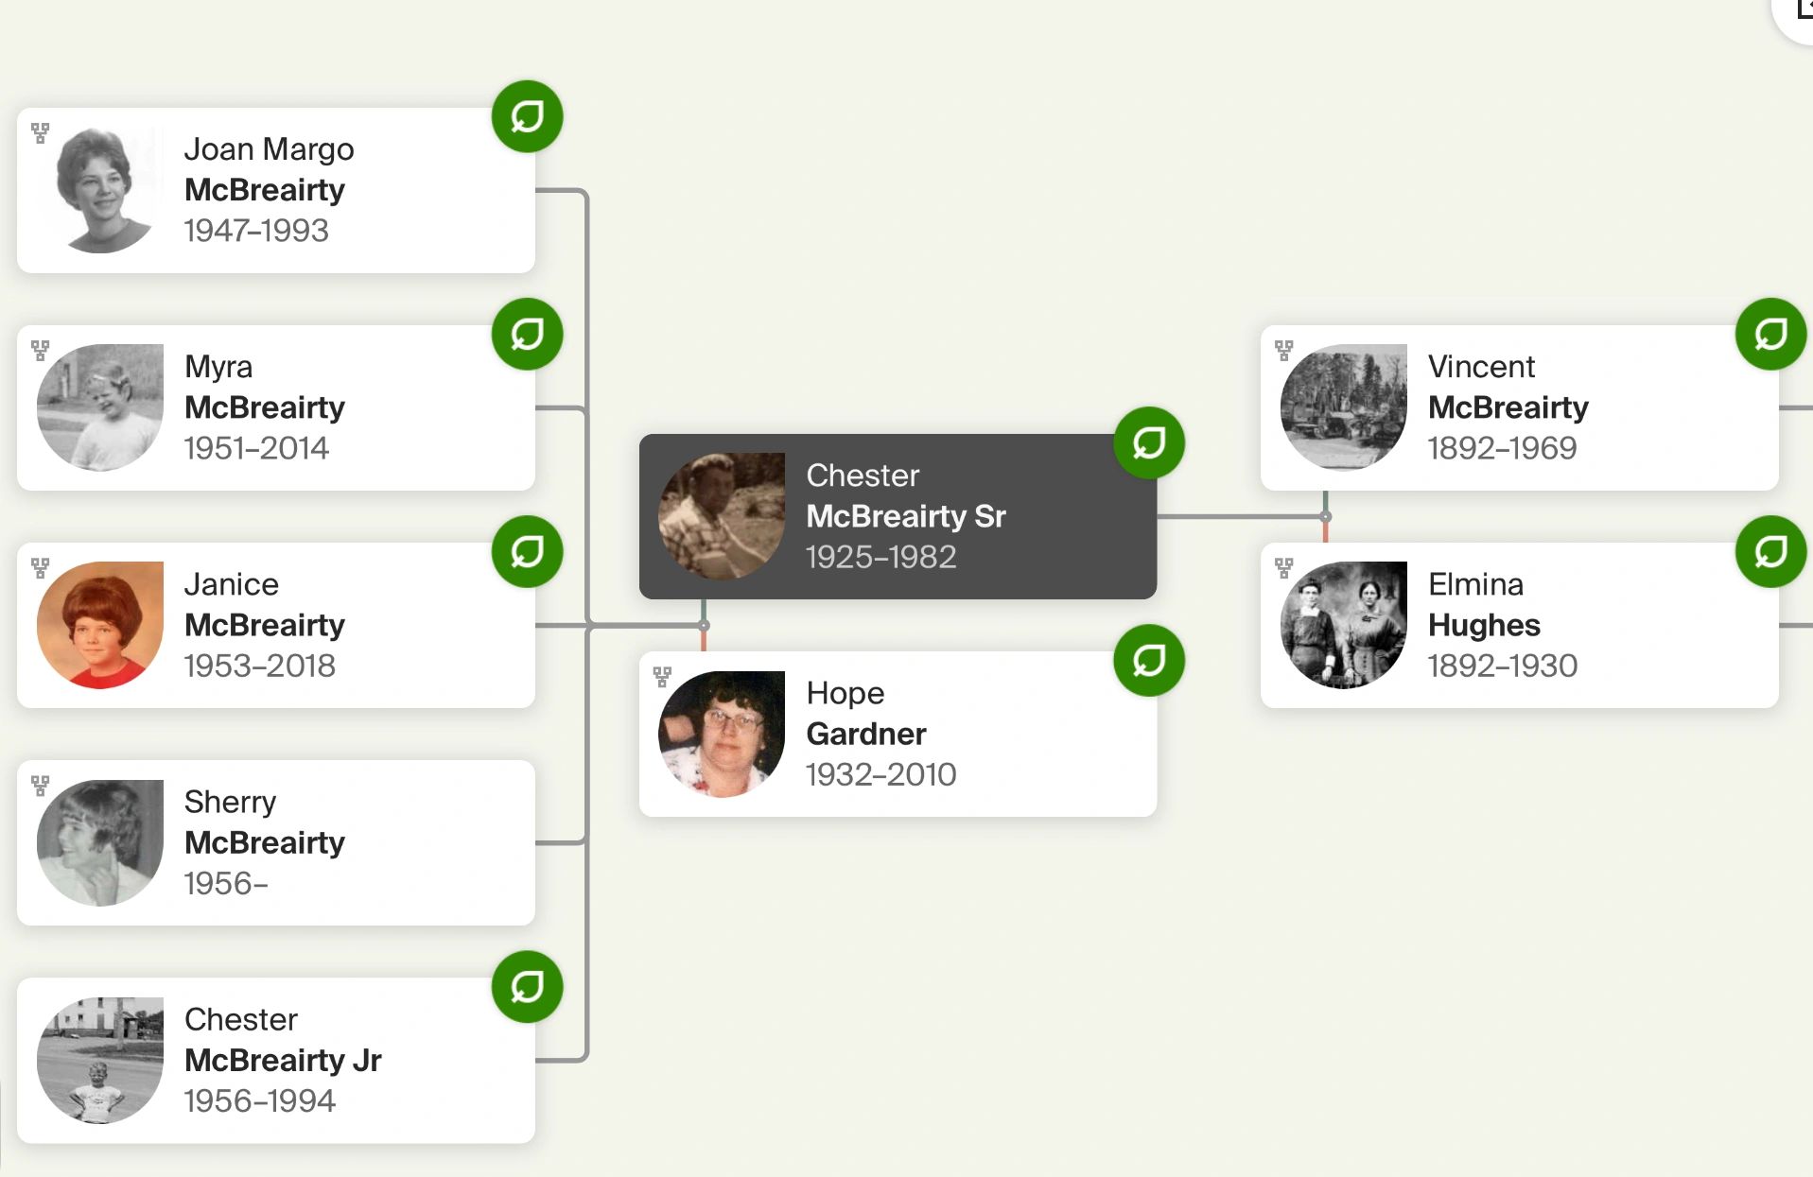Screen dimensions: 1813x1177
Task: Open the leaf hint on Janice McBreairty
Action: tap(527, 552)
